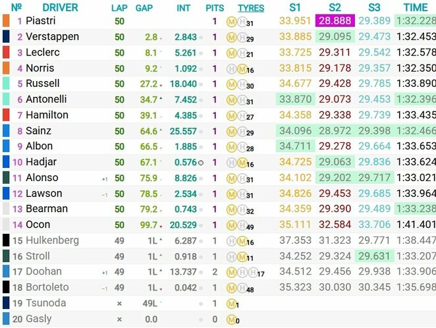Screen dimensions: 436x328
Task: Click Tsunoda's medium tyre icon
Action: coord(231,304)
